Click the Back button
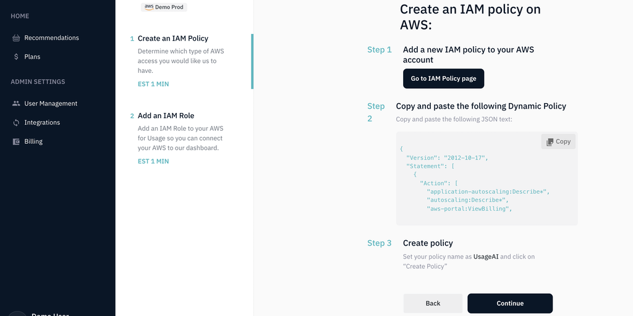Image resolution: width=633 pixels, height=316 pixels. [x=433, y=303]
